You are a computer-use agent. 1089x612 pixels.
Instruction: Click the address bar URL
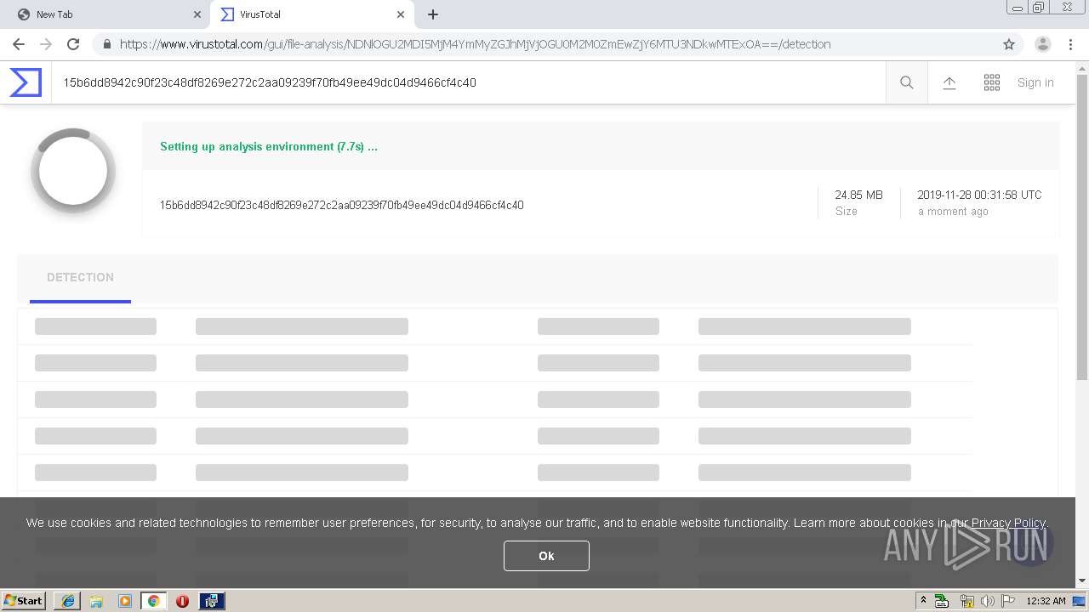point(475,44)
